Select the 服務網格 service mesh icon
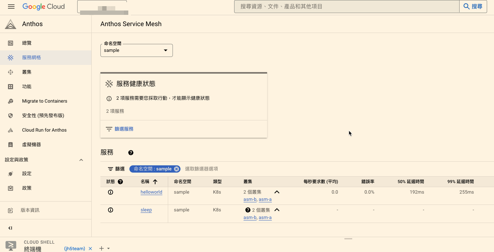The height and width of the screenshot is (252, 494). pos(11,58)
